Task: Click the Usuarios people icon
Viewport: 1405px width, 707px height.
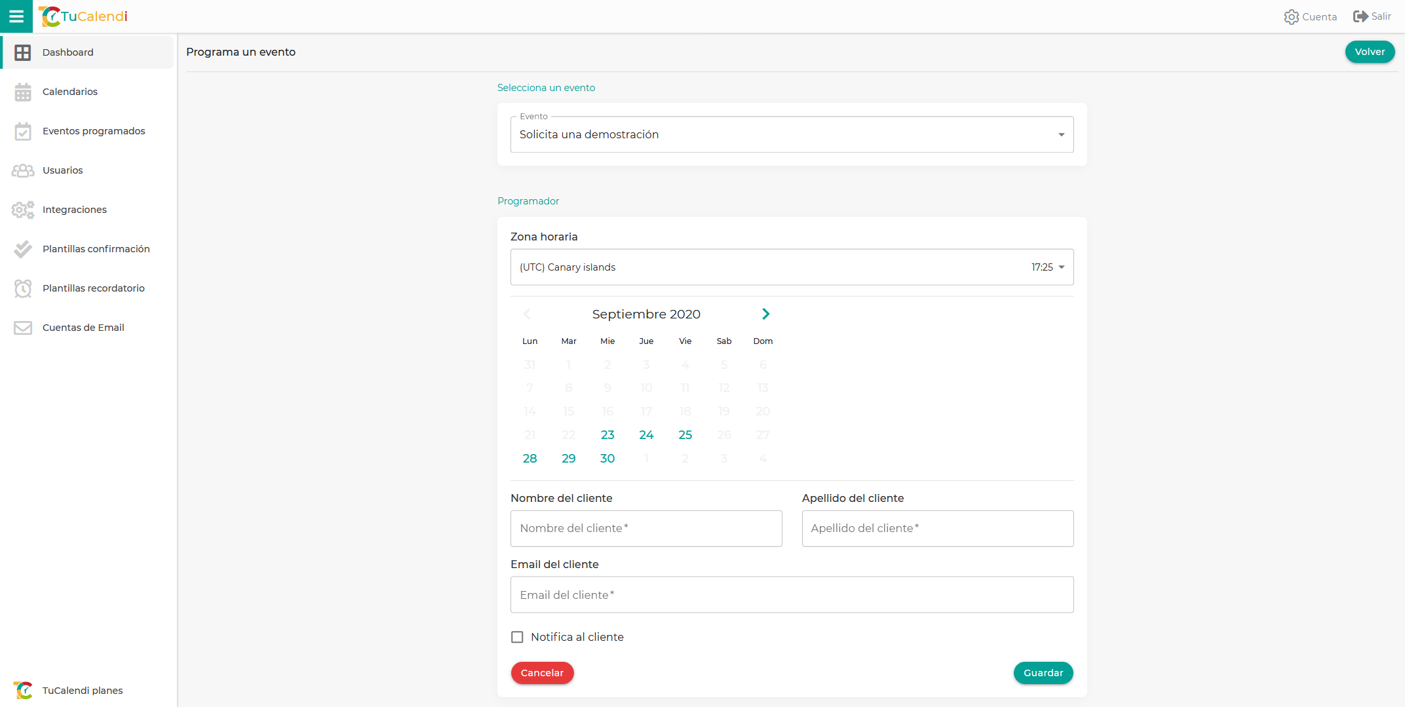Action: tap(23, 170)
